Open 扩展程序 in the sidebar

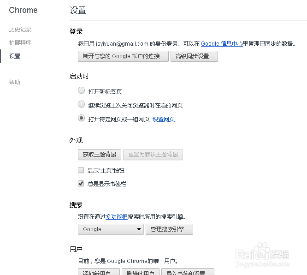pyautogui.click(x=20, y=43)
